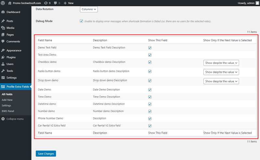Image resolution: width=260 pixels, height=160 pixels.
Task: Toggle Show This Field for Drop down demo
Action: coord(150,81)
